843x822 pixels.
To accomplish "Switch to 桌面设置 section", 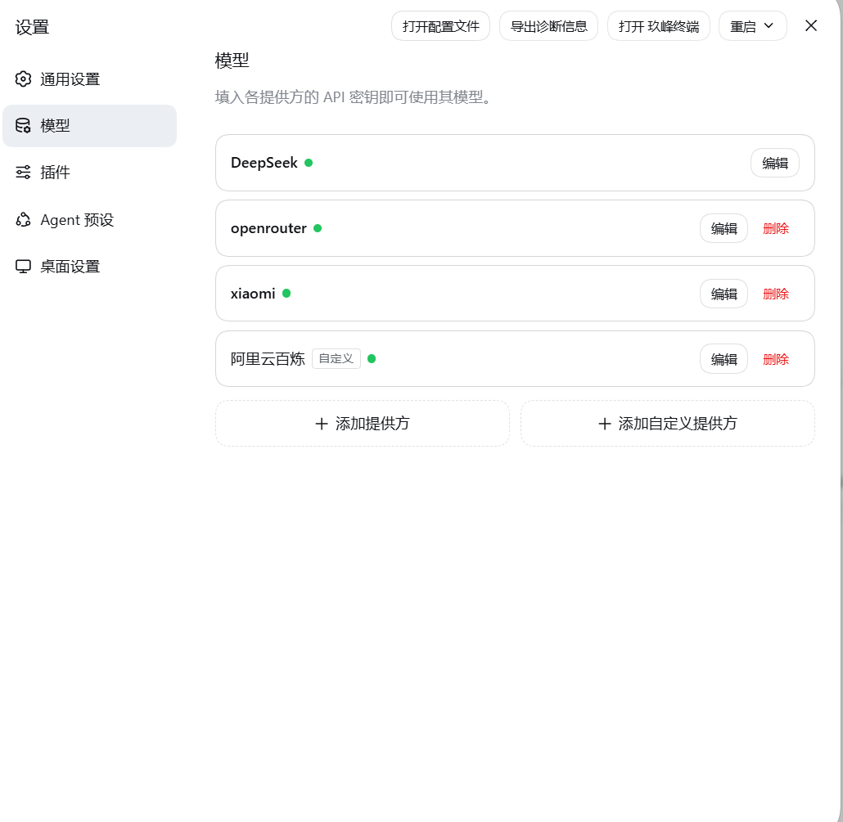I will [x=89, y=267].
